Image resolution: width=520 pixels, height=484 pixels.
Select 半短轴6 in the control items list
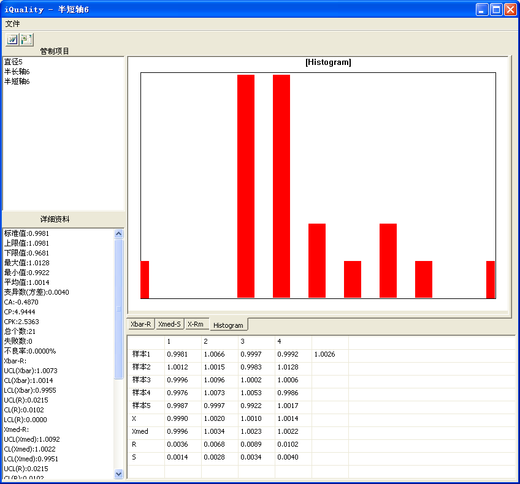pyautogui.click(x=17, y=81)
